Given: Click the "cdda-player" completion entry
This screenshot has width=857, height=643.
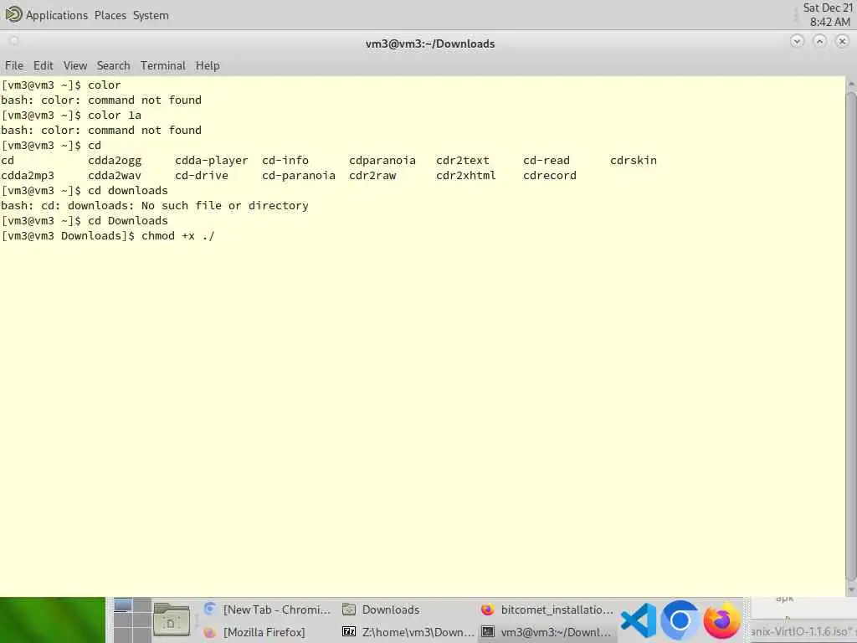Looking at the screenshot, I should [212, 161].
